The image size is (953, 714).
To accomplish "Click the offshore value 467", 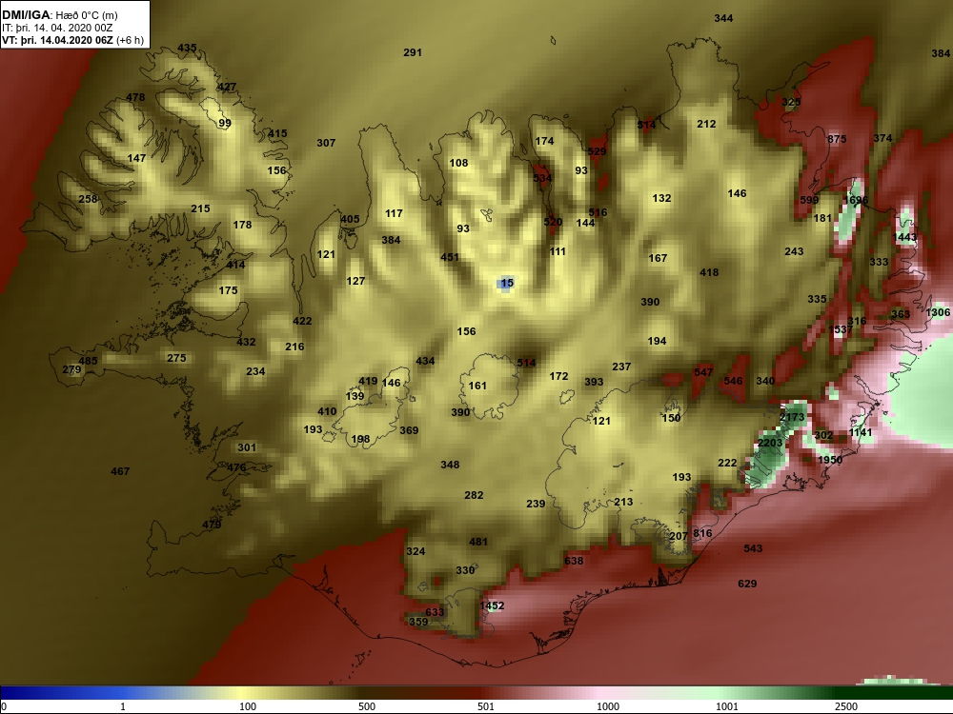I will [120, 471].
